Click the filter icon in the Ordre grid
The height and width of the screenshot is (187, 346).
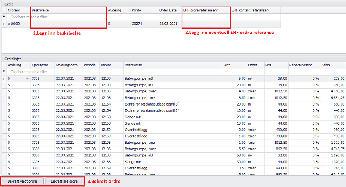coord(4,17)
